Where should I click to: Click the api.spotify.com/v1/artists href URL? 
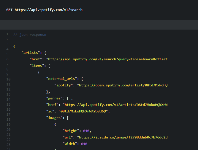115,105
